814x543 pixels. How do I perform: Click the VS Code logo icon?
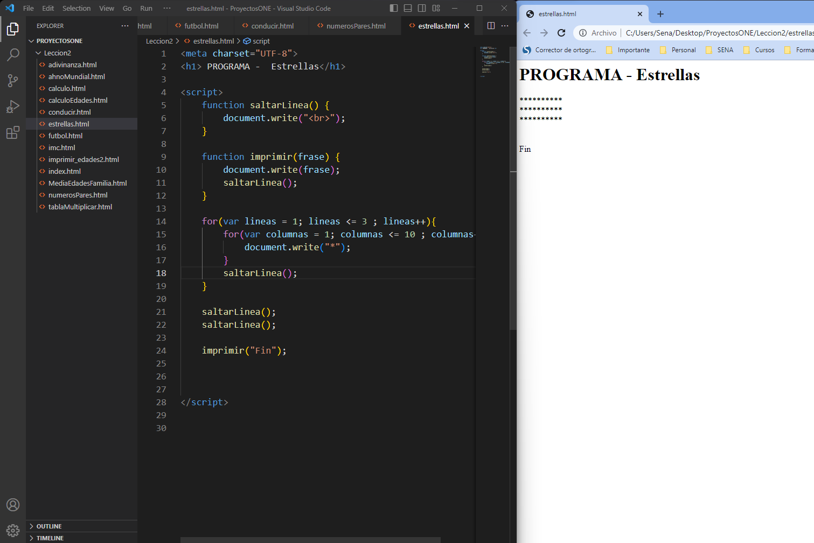tap(10, 8)
